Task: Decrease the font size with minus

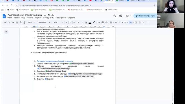Action: (x=66, y=23)
